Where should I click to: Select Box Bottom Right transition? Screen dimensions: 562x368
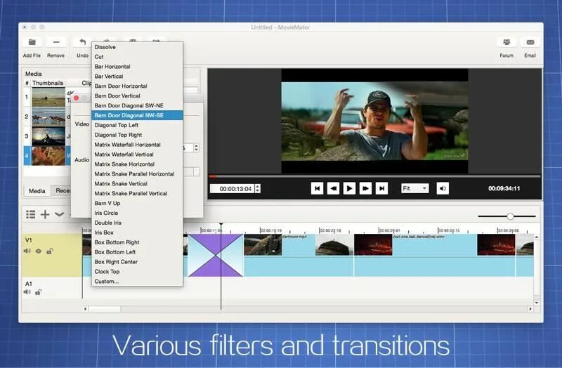click(137, 242)
